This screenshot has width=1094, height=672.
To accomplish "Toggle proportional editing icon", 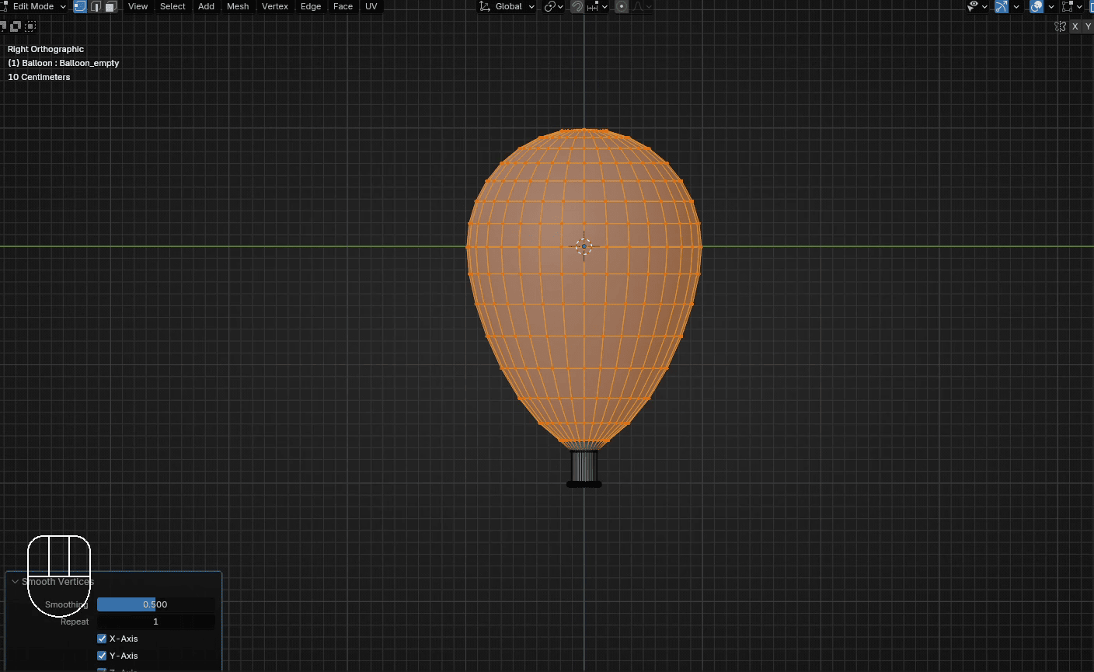I will 622,6.
